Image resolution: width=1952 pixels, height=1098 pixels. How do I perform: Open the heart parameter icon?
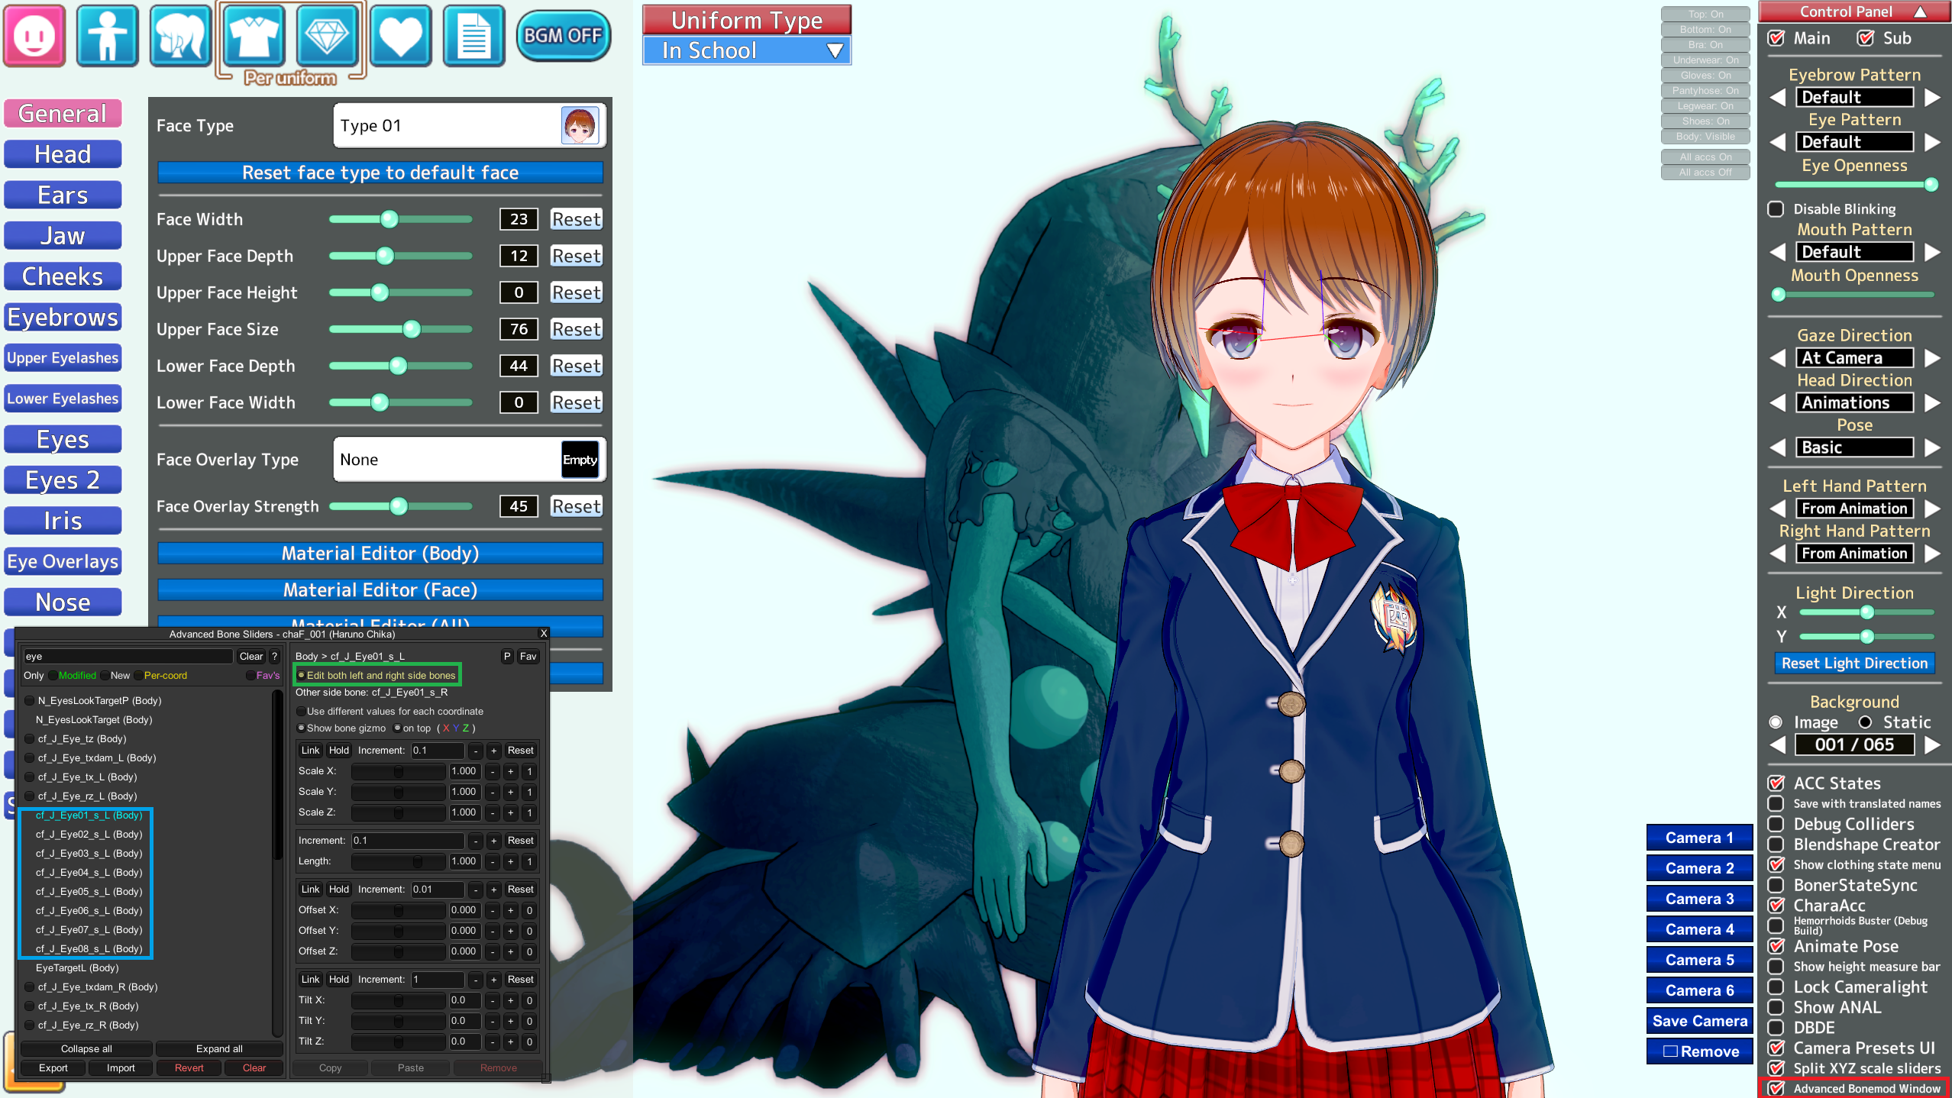[x=400, y=36]
